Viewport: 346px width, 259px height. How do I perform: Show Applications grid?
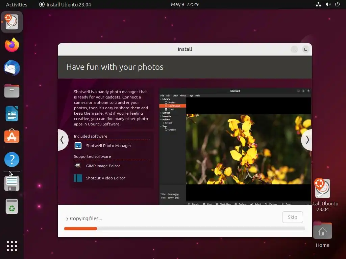(12, 246)
